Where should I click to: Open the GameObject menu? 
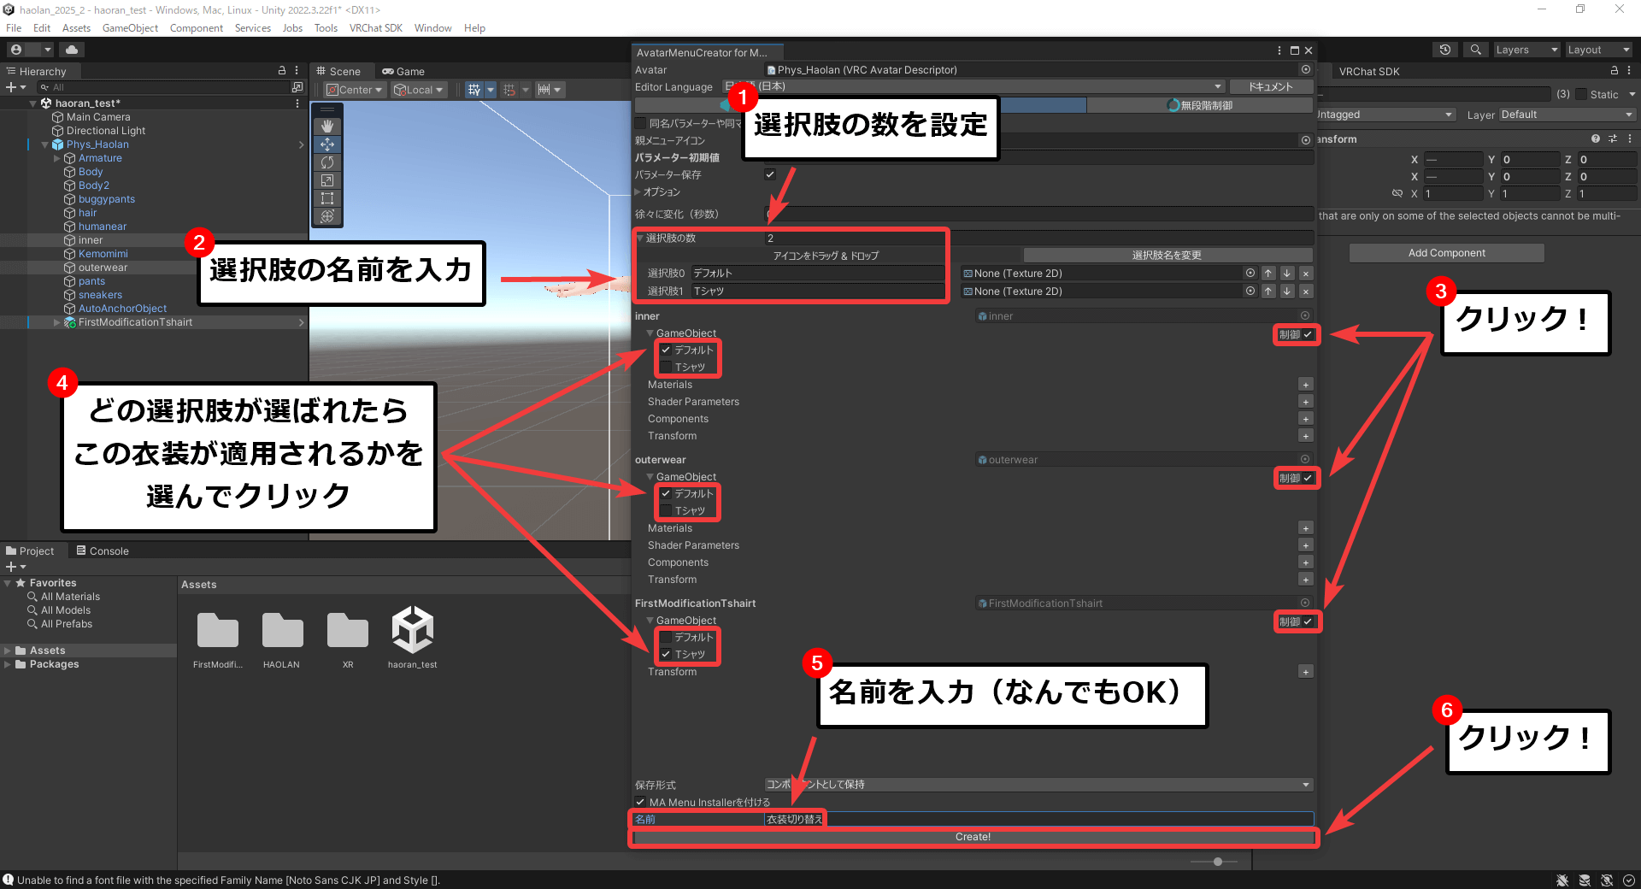[x=130, y=28]
